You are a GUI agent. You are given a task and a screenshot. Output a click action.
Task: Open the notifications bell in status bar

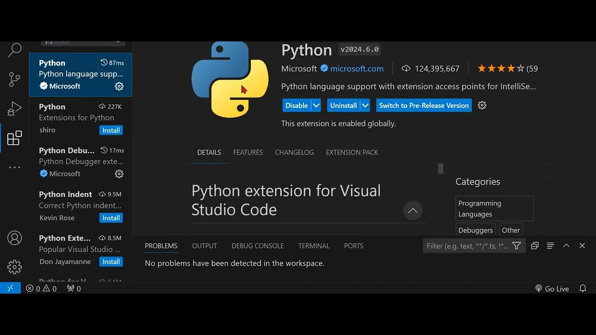pos(582,288)
